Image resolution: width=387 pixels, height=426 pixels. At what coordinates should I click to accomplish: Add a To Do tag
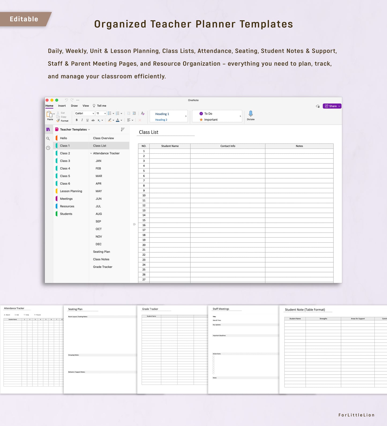coord(206,114)
